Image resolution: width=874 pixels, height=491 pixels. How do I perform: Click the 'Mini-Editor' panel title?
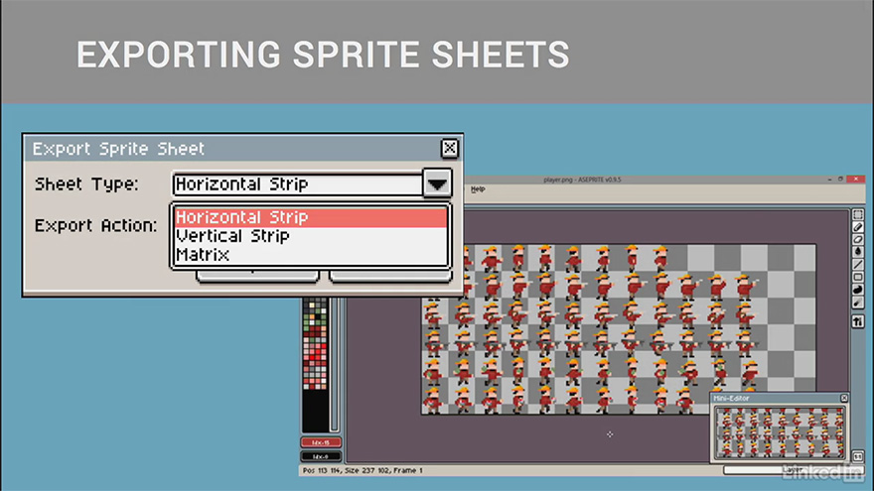point(731,398)
